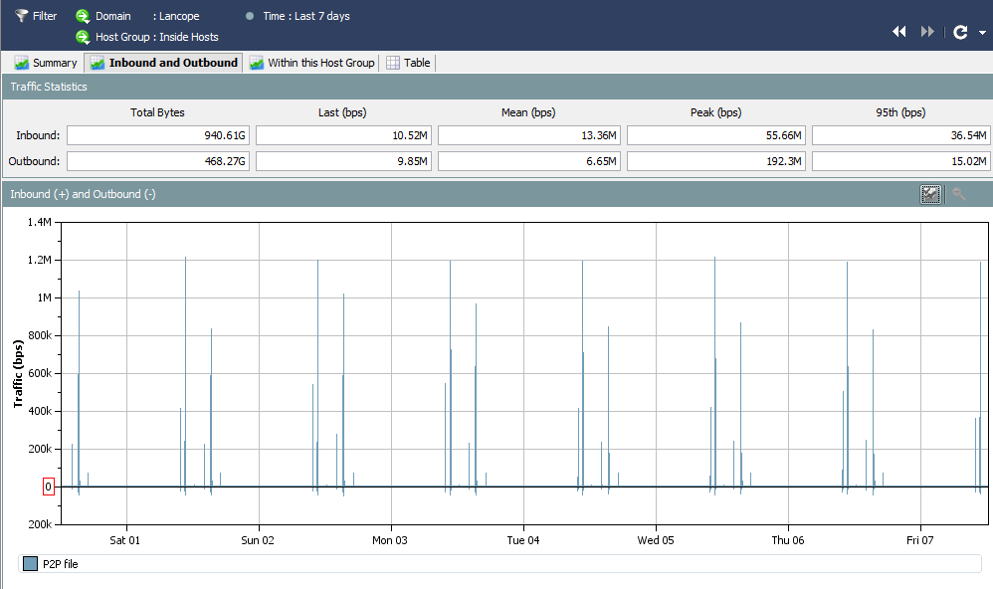
Task: Click the Outbound Total Bytes field 468.27G
Action: (158, 161)
